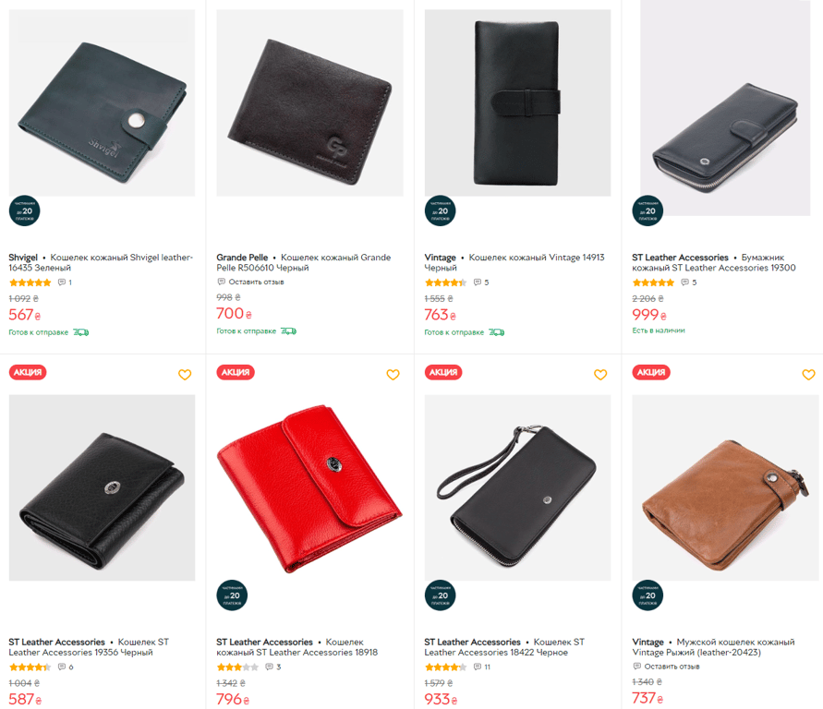Click comment icon on ST Leather 19300
The image size is (823, 709).
(x=685, y=282)
